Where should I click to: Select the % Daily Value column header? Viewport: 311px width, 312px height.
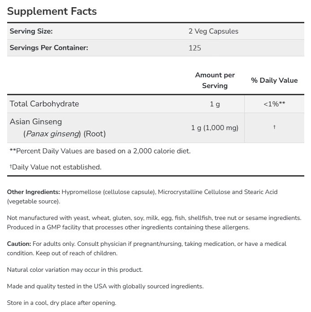click(x=274, y=80)
